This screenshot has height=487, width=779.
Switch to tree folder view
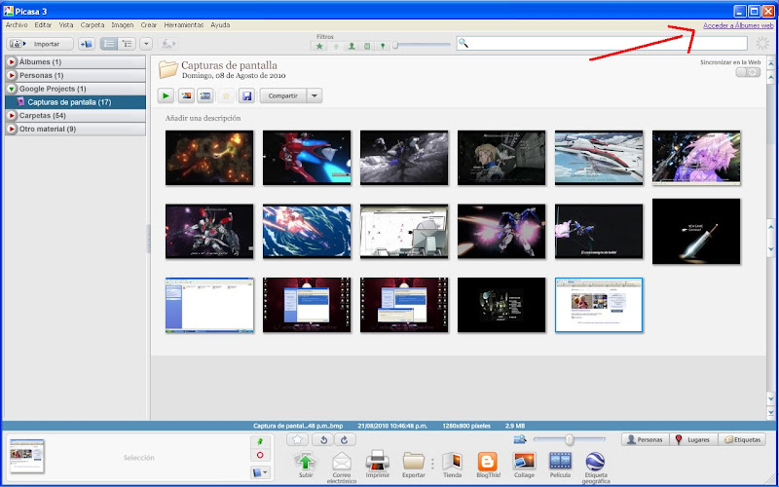coord(128,44)
